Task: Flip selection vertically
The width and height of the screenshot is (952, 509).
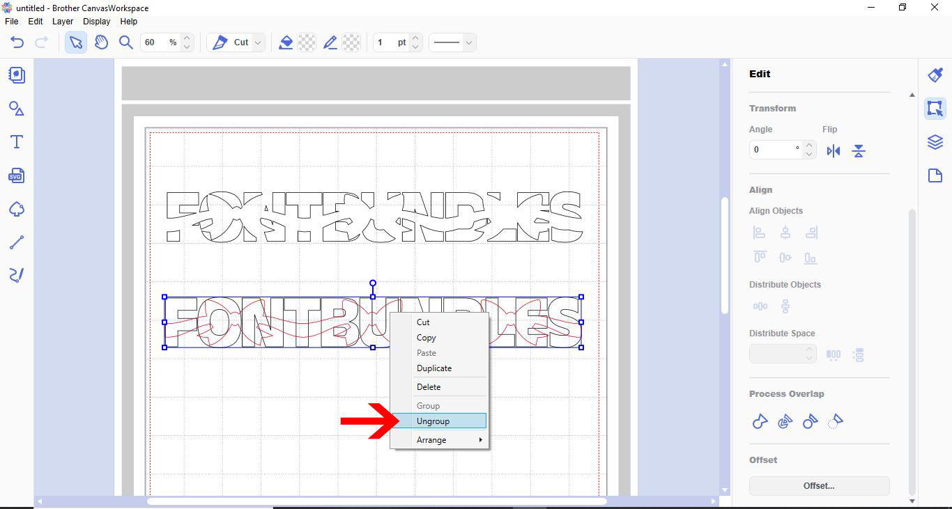Action: click(859, 151)
